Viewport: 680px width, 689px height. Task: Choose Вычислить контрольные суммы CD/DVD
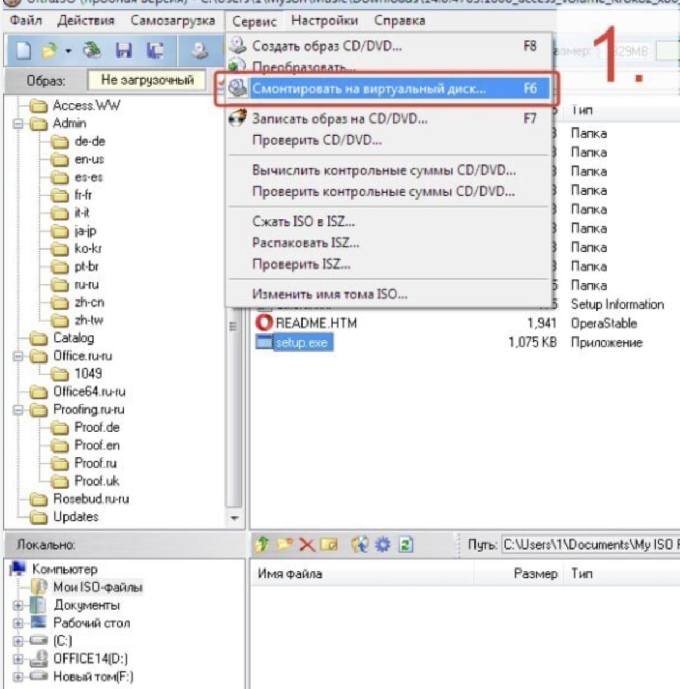tap(389, 170)
